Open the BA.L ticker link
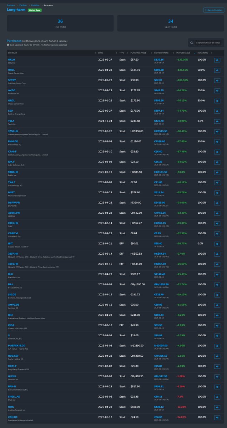The image size is (227, 428). (11, 284)
